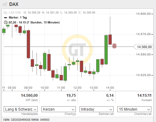Click the long red candle at 09:00
Screen dimensions: 156x122
28,44
